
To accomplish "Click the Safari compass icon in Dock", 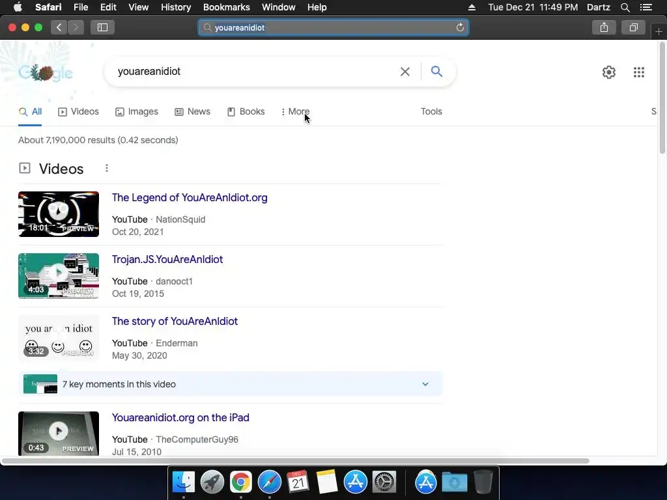I will pos(270,482).
